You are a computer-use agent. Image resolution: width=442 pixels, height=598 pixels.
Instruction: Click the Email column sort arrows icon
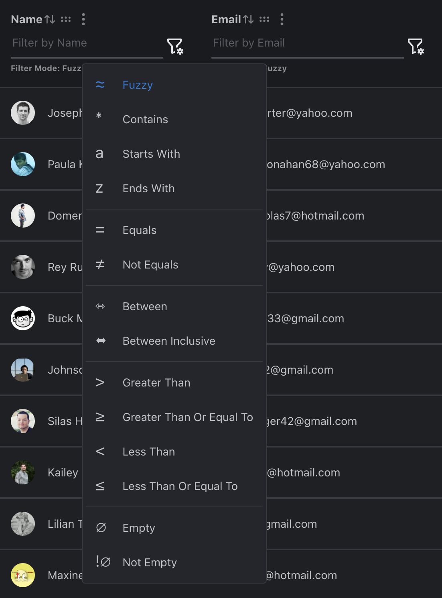click(x=248, y=19)
